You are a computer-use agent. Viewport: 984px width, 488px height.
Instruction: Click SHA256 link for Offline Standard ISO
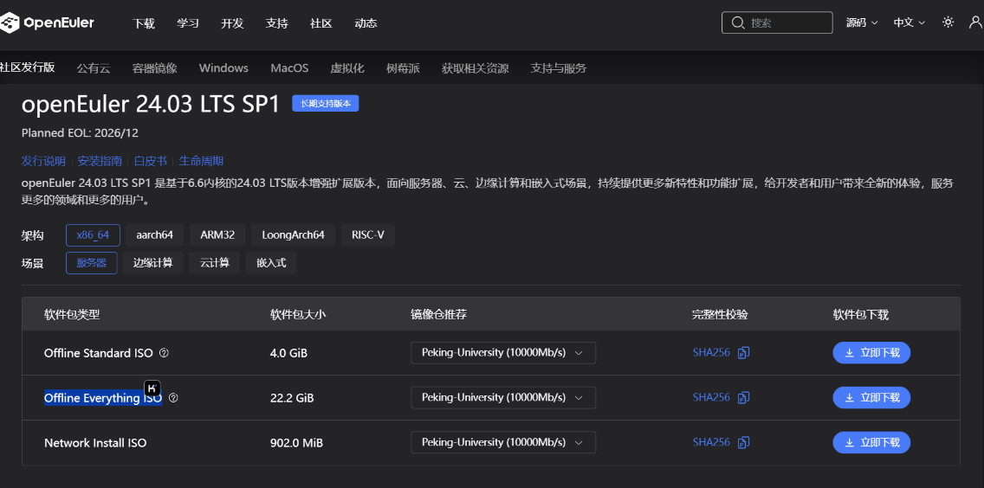click(711, 352)
